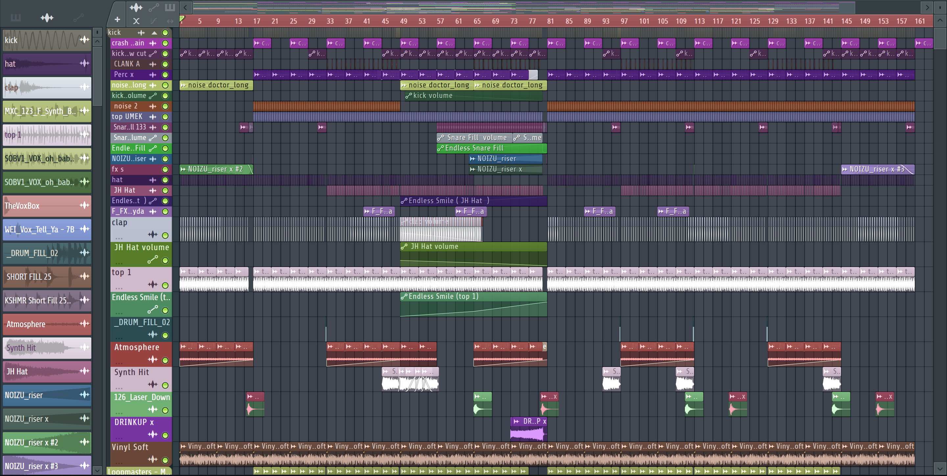
Task: Click the curve icon in playlist toolbar
Action: tap(154, 21)
